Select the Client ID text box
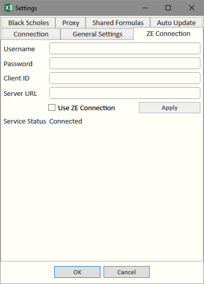 125,78
